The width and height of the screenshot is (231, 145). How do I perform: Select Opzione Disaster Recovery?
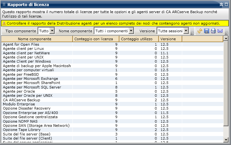pyautogui.click(x=112, y=109)
